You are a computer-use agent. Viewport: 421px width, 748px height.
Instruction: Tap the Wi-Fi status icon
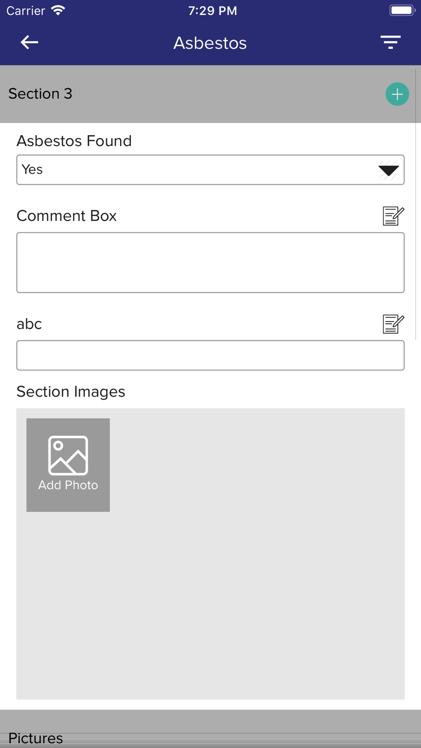click(58, 11)
